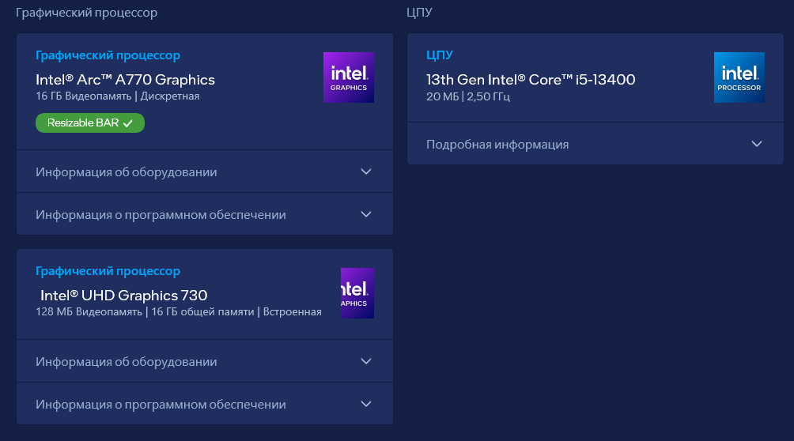Select the '13th Gen Intel Core i5-13400' title
Viewport: 794px width, 441px height.
(531, 80)
